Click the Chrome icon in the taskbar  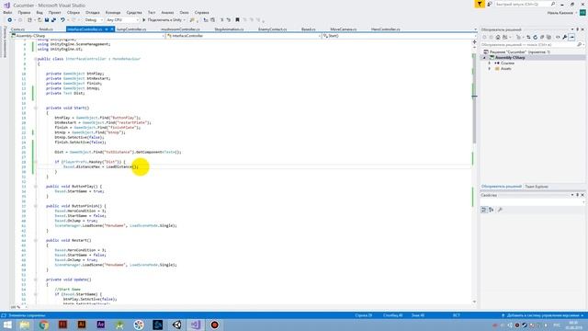[x=43, y=325]
